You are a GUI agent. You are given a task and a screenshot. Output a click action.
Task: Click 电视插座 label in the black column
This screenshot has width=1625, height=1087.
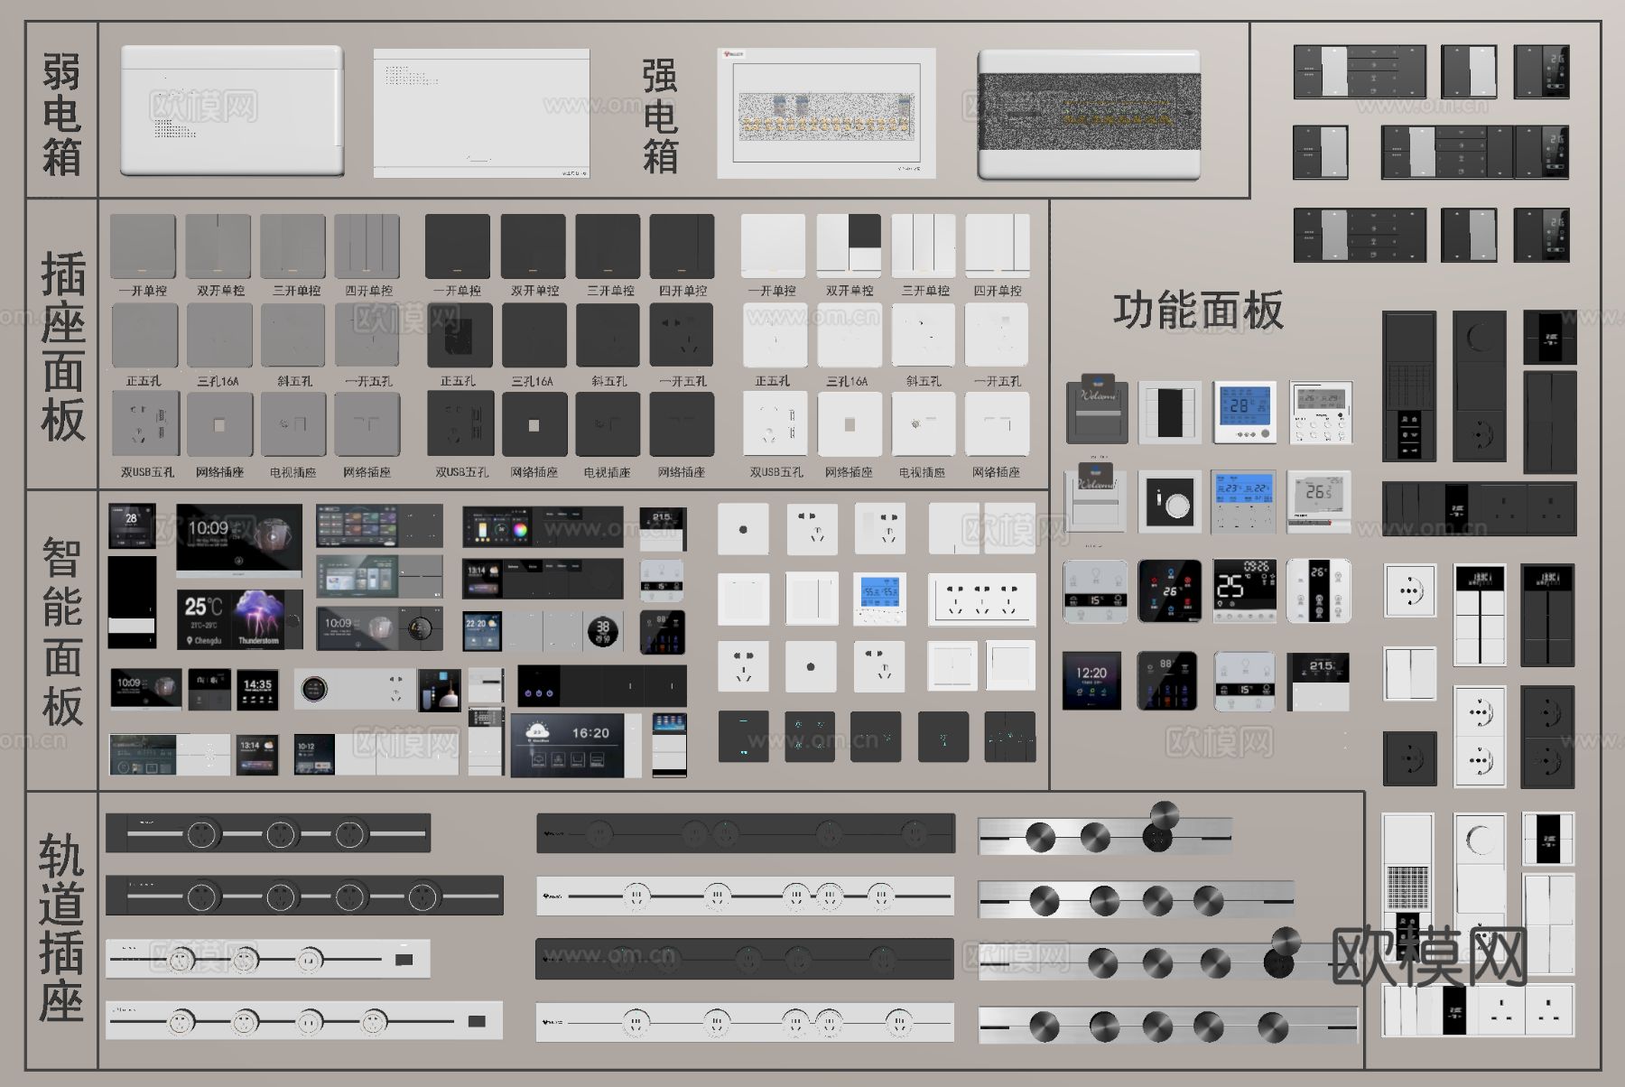click(x=607, y=472)
